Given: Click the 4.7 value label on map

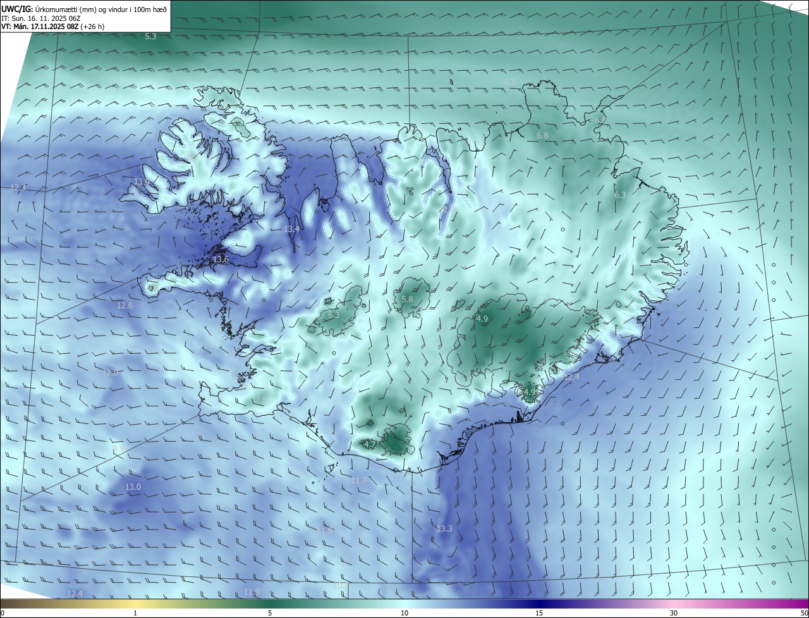Looking at the screenshot, I should click(x=370, y=445).
